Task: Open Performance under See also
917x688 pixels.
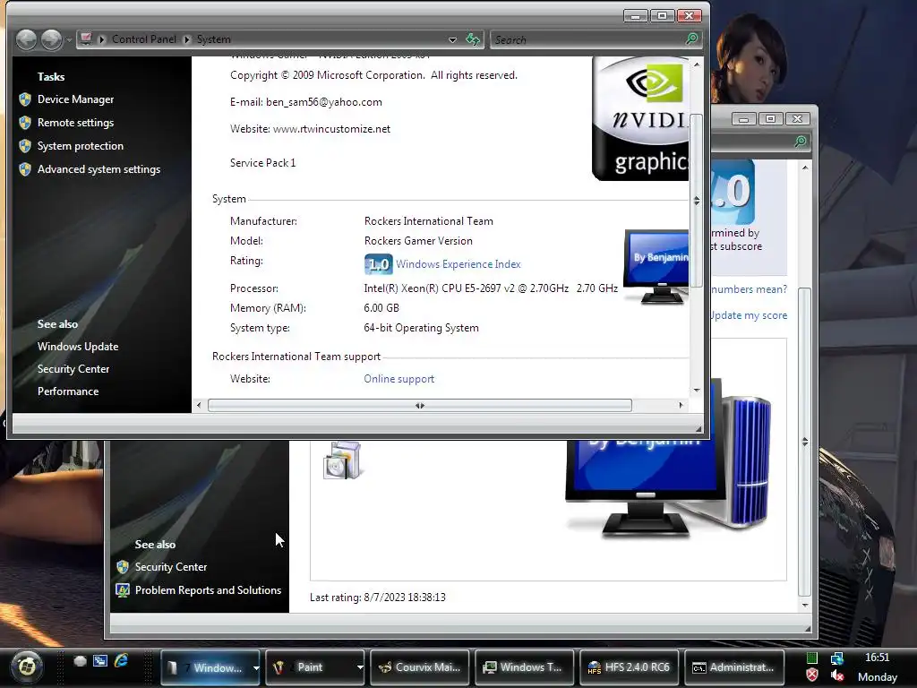Action: pos(68,391)
